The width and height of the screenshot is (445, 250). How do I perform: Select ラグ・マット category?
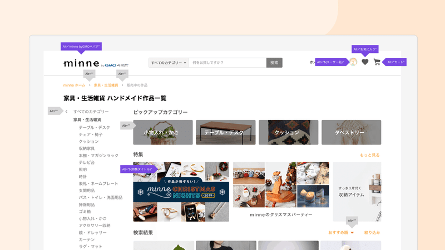91,247
